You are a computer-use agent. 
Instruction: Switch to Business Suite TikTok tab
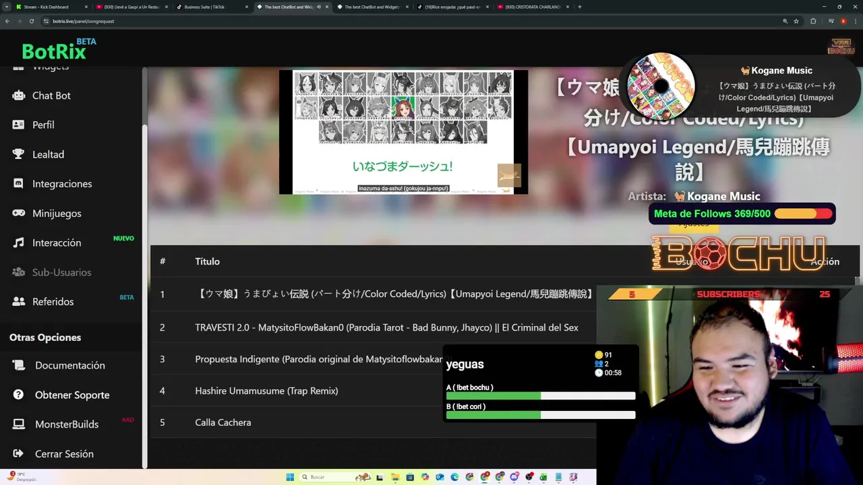coord(213,7)
